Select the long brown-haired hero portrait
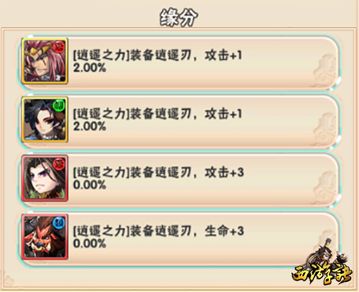 (45, 178)
